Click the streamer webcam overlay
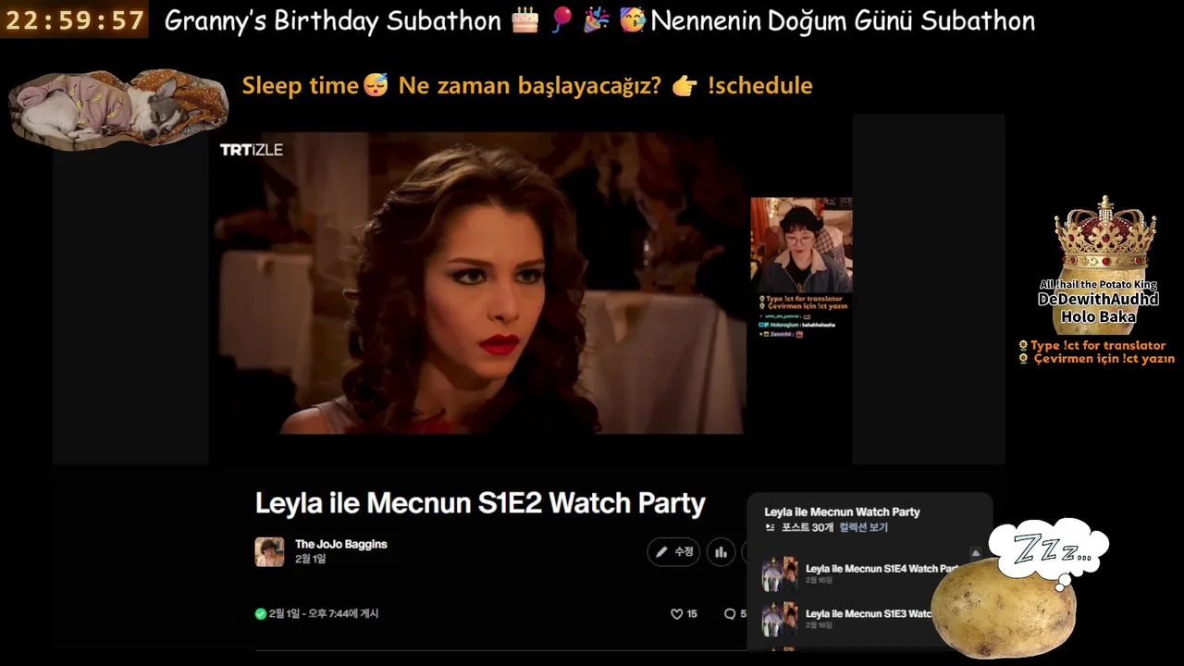This screenshot has width=1184, height=666. (801, 244)
